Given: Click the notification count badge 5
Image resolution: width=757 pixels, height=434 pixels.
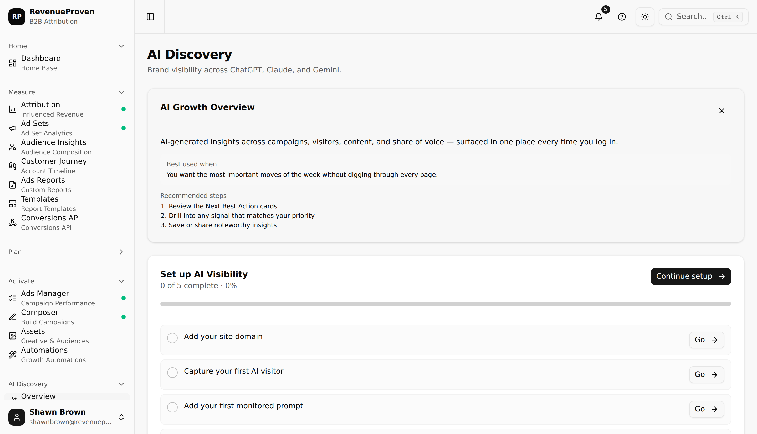Looking at the screenshot, I should (605, 9).
